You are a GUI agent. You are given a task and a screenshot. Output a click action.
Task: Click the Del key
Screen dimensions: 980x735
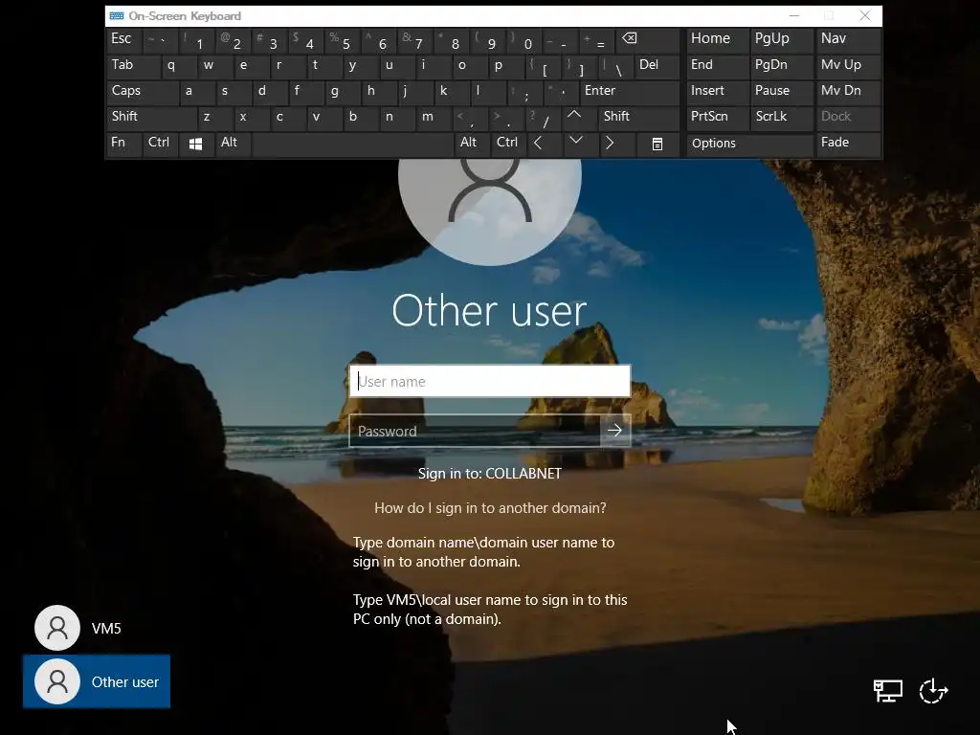coord(657,66)
